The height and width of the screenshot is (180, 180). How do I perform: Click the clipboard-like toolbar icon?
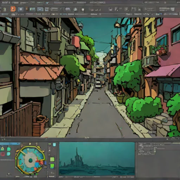pyautogui.click(x=127, y=9)
